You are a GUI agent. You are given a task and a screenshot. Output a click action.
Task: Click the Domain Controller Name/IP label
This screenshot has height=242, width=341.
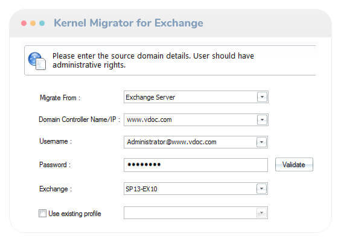80,119
